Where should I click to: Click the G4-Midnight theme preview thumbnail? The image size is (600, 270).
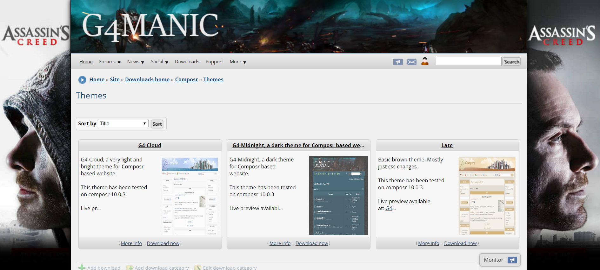click(338, 196)
